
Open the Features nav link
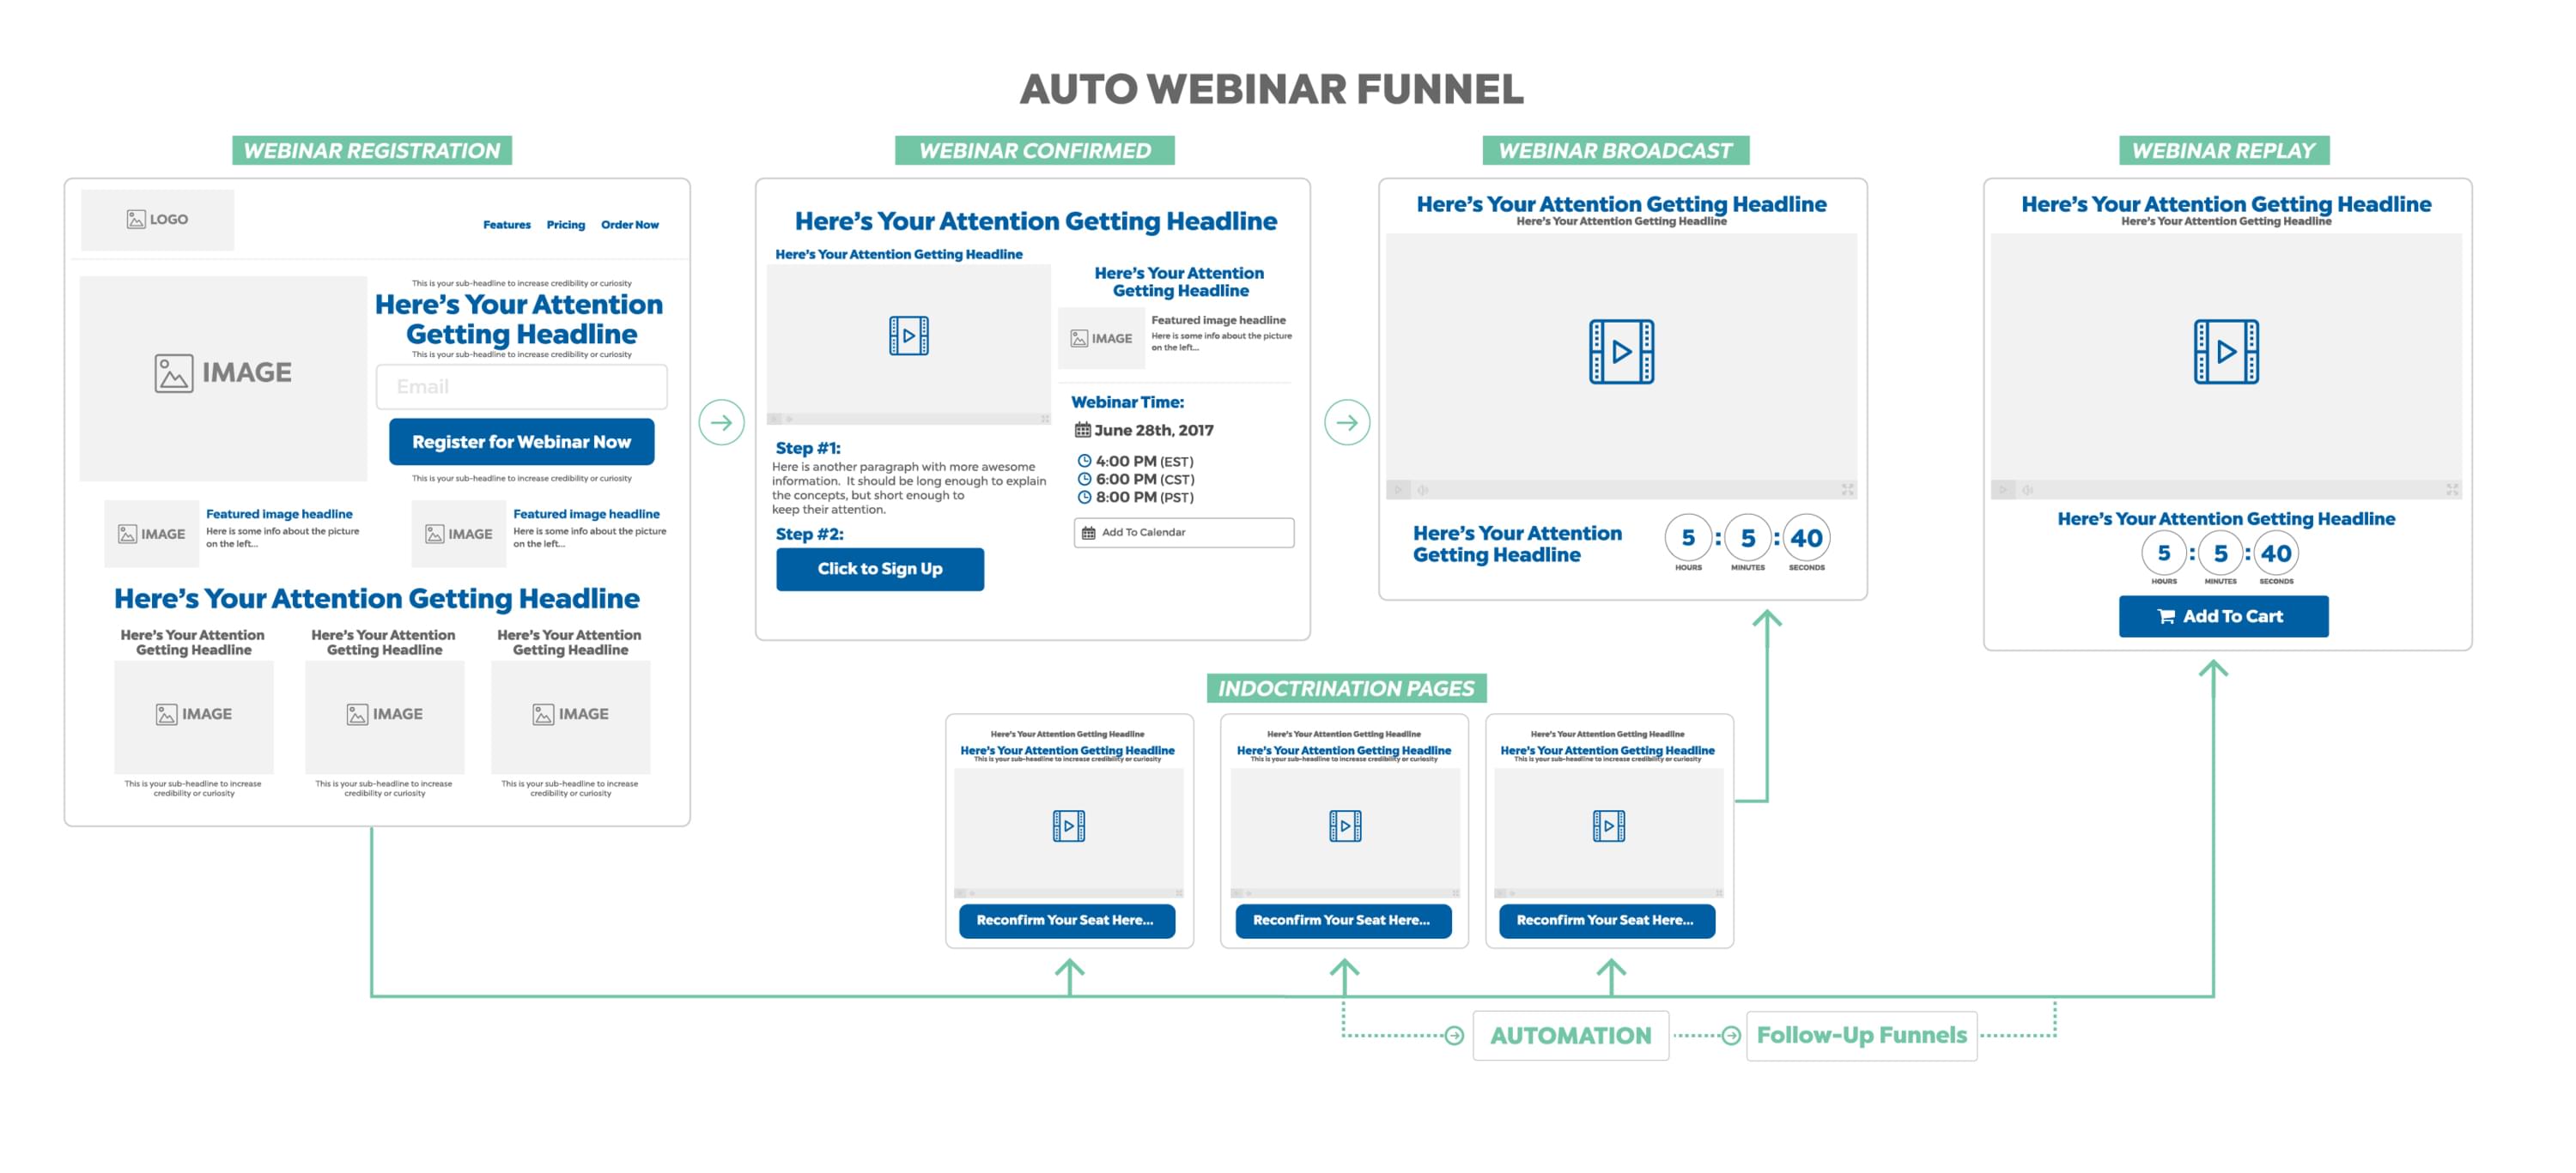click(x=506, y=225)
